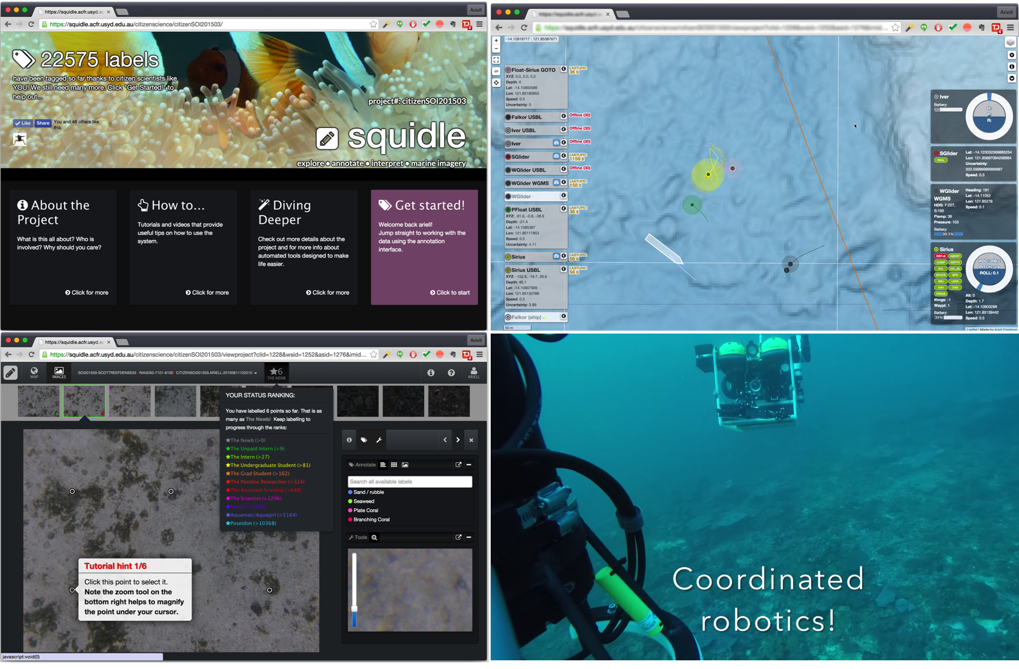The image size is (1019, 669).
Task: Click the down-arrow circle on the map's right edge
Action: (x=1012, y=78)
